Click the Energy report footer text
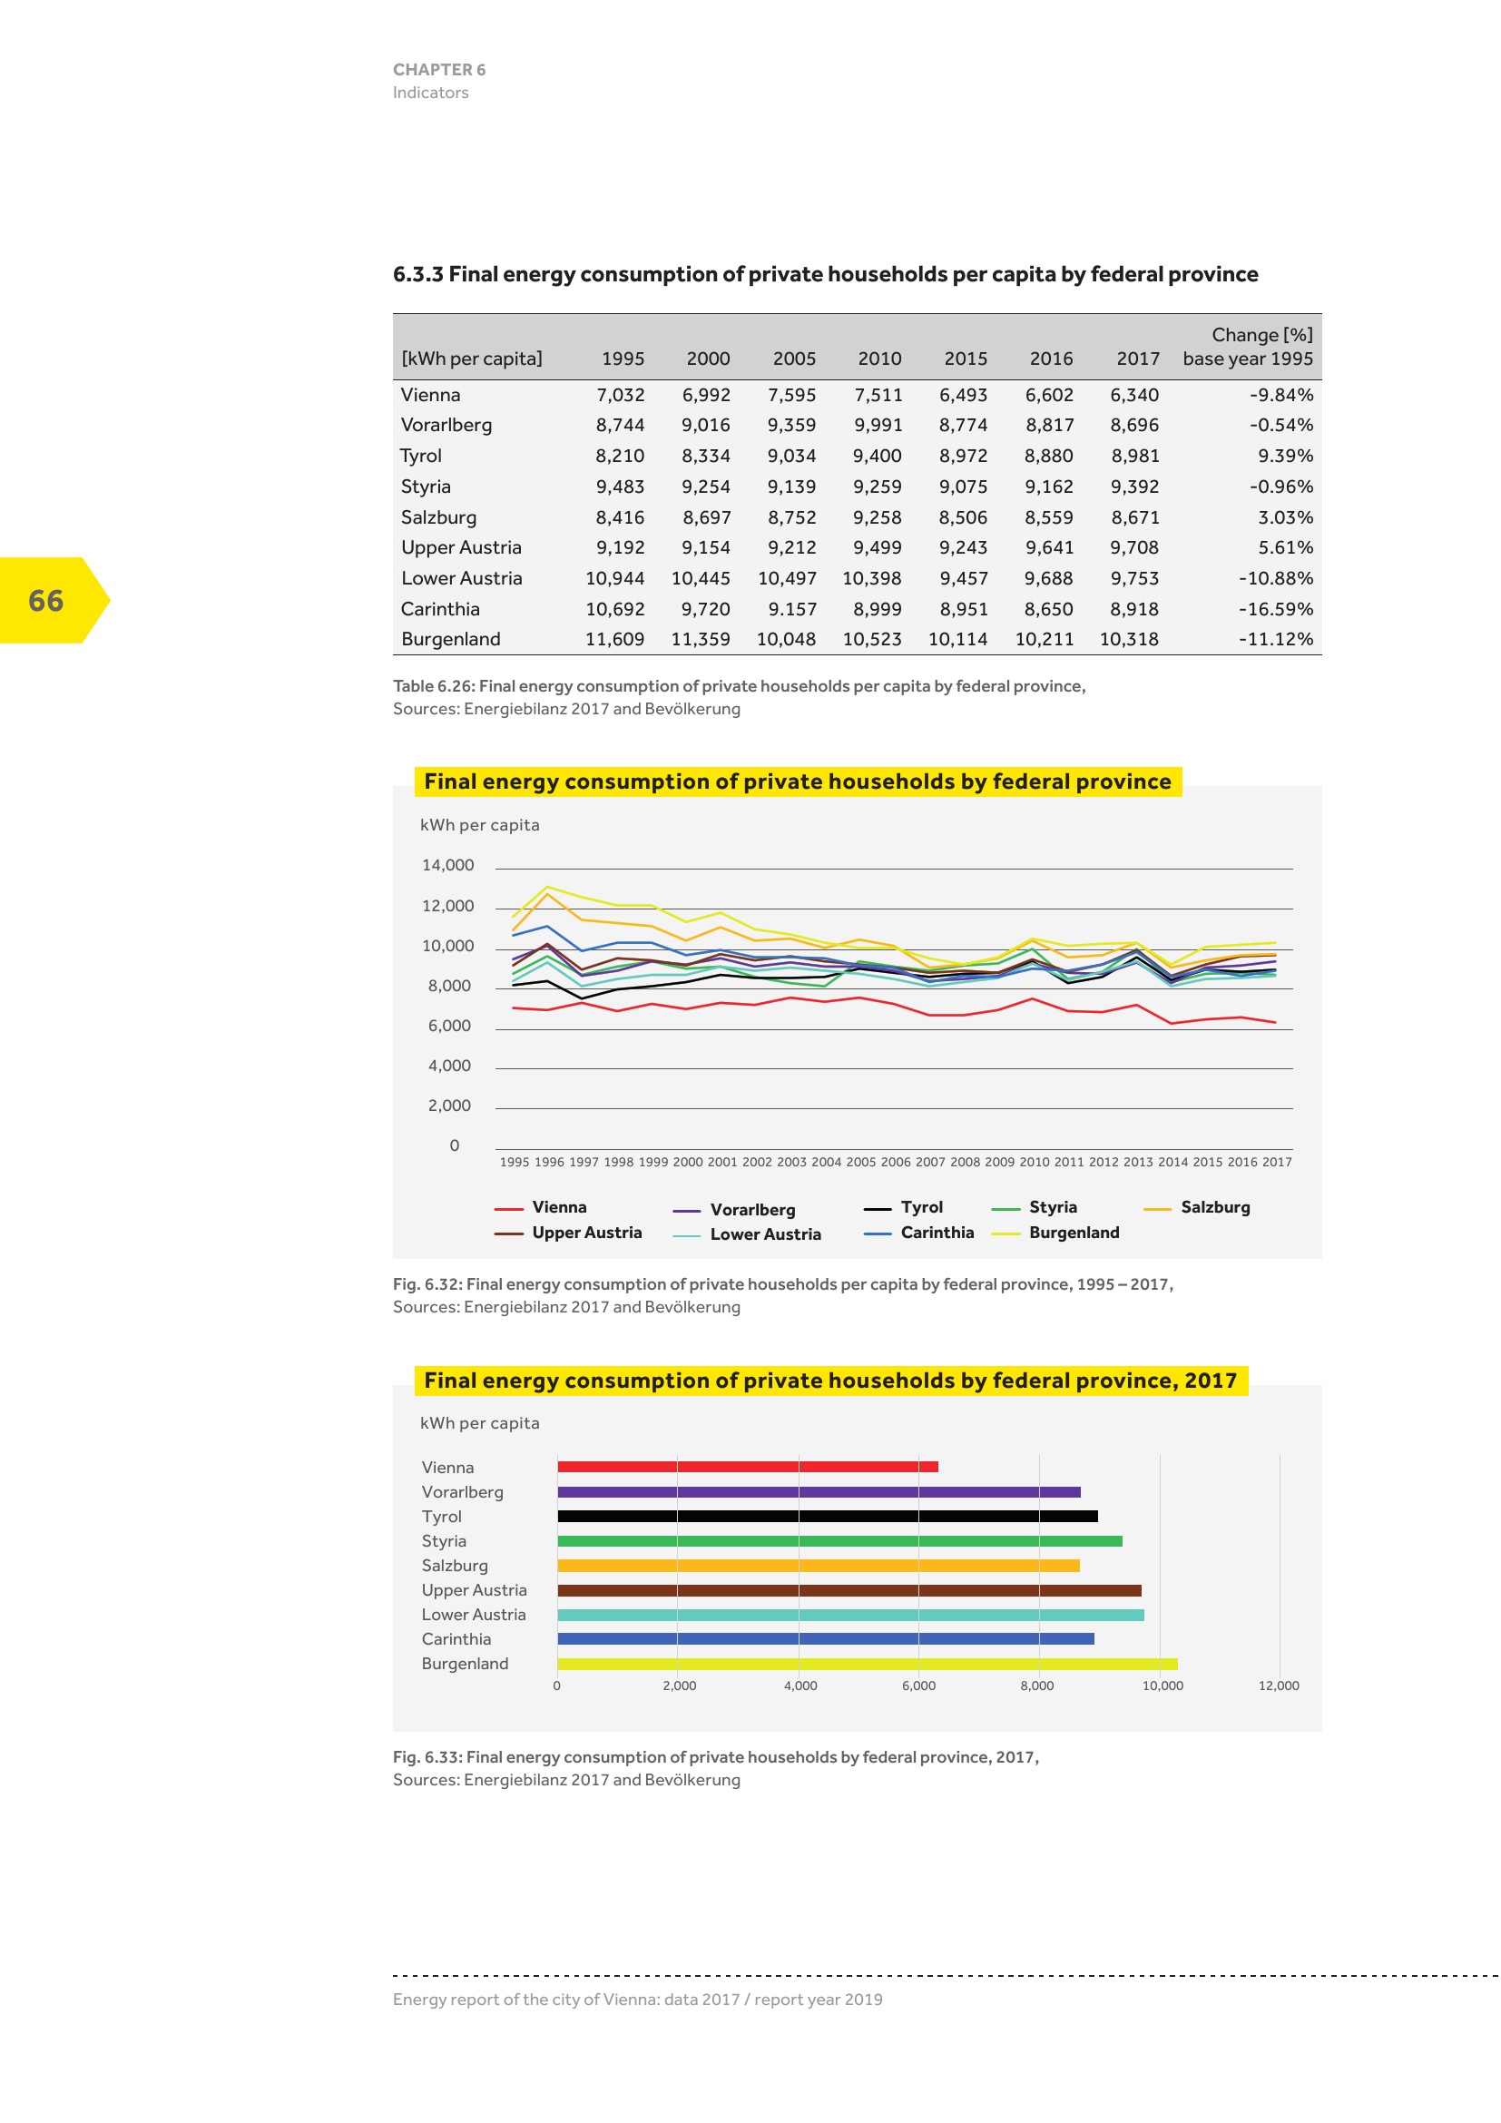The width and height of the screenshot is (1501, 2123). coord(637,1999)
